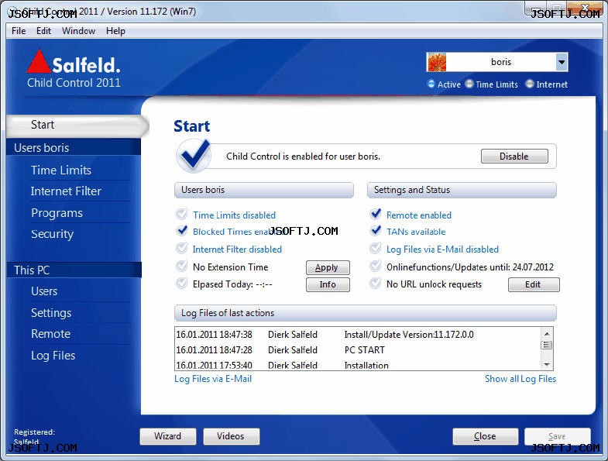Click the This PC sidebar header

coord(74,270)
